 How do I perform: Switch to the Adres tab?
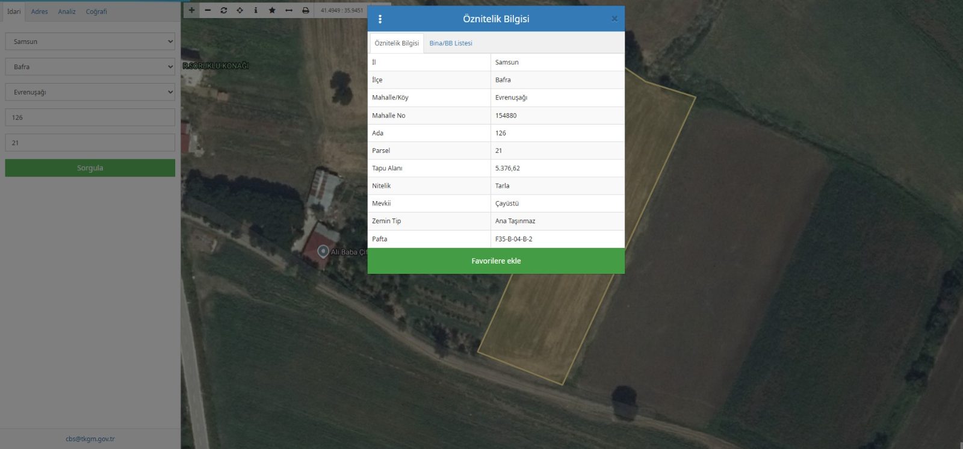pos(40,11)
